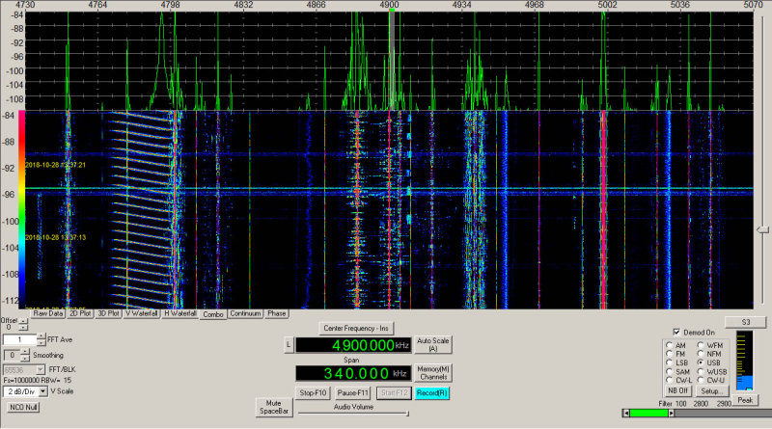The height and width of the screenshot is (429, 772).
Task: Switch to the Raw Data view tab
Action: [x=47, y=313]
